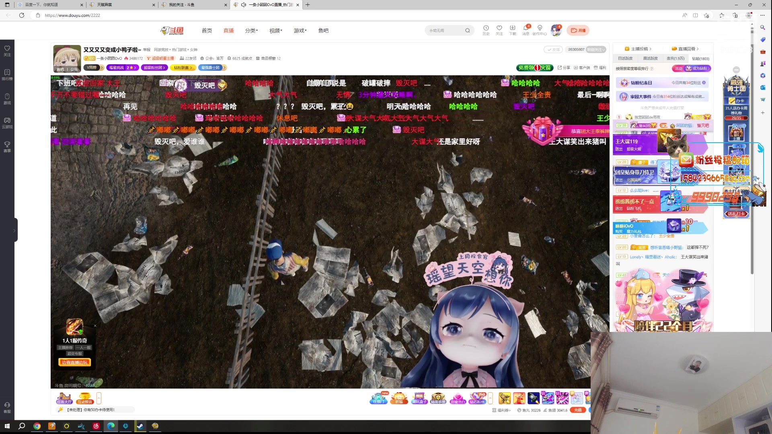Open the Outlook icon in Edge sidebar
The height and width of the screenshot is (434, 772).
pos(762,88)
